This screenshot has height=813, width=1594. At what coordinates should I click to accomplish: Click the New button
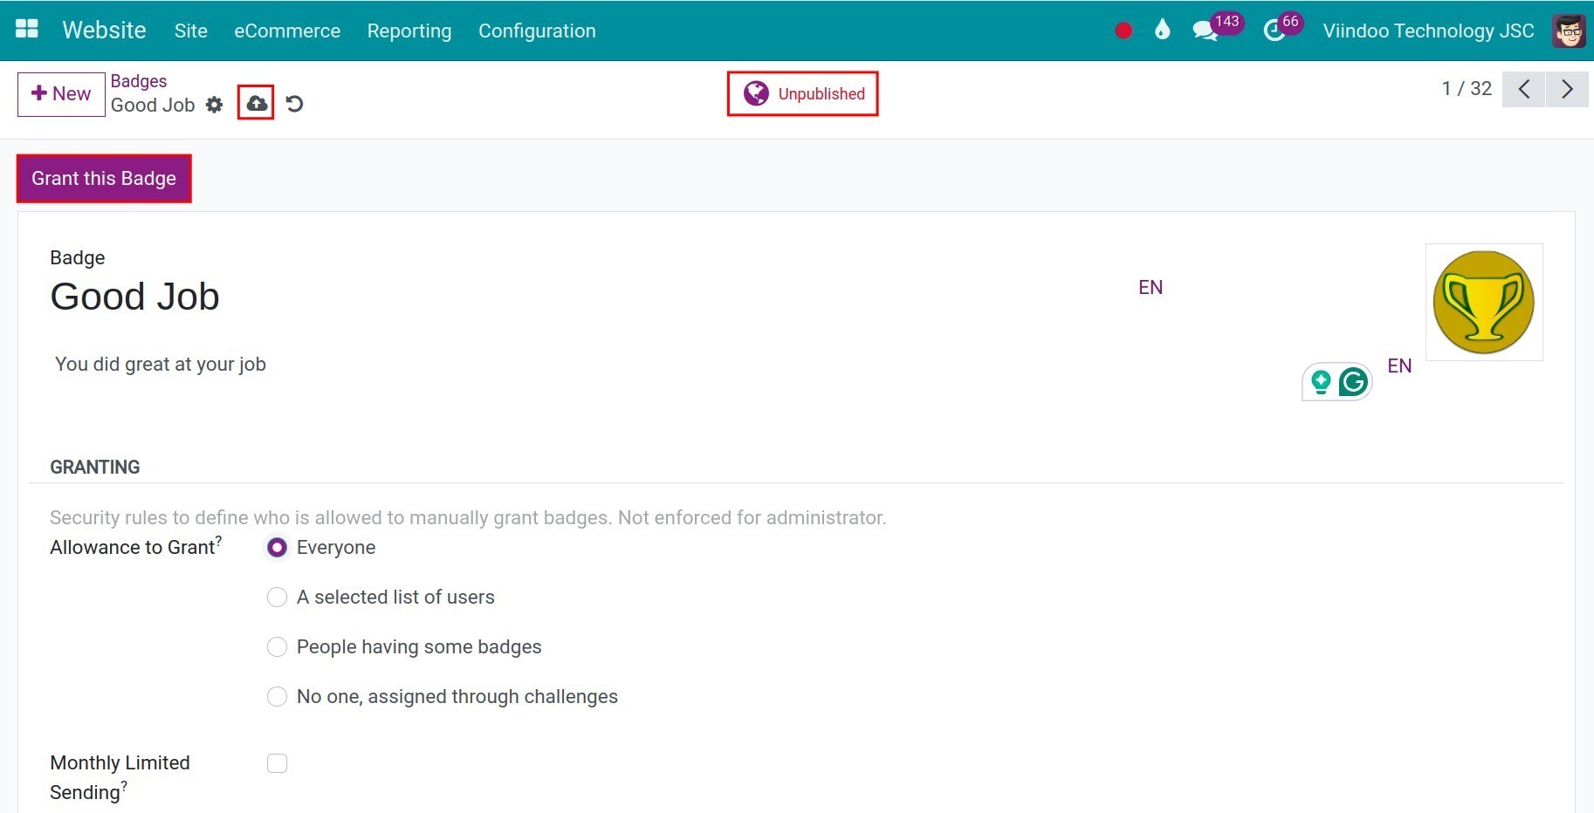coord(61,93)
